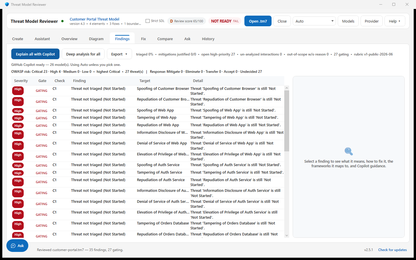The width and height of the screenshot is (416, 260).
Task: Click Deep analysis for all button
Action: coord(83,54)
